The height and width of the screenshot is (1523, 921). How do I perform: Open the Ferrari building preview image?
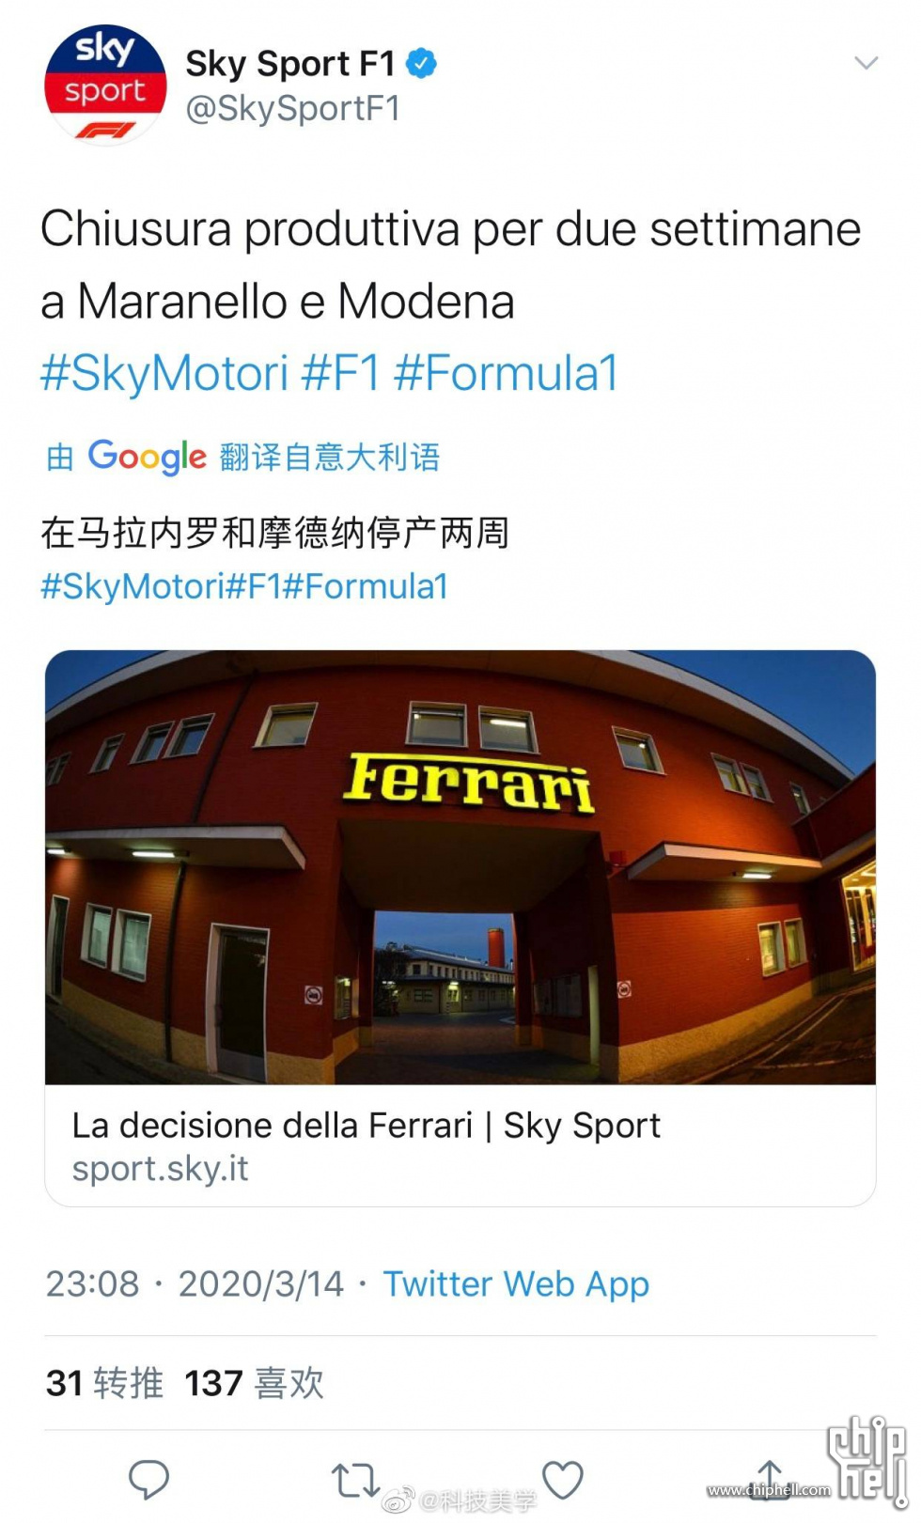(x=460, y=867)
